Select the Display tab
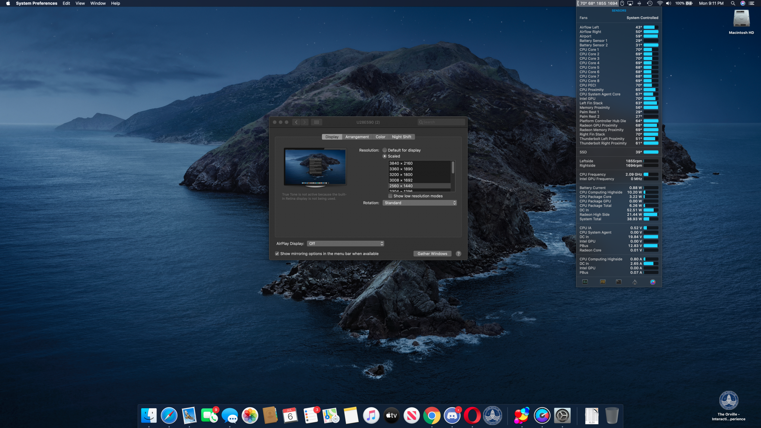 coord(332,137)
